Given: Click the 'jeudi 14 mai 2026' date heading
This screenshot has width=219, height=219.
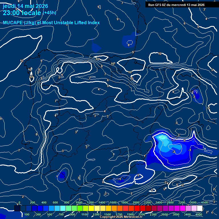Looking at the screenshot, I should pyautogui.click(x=25, y=6).
